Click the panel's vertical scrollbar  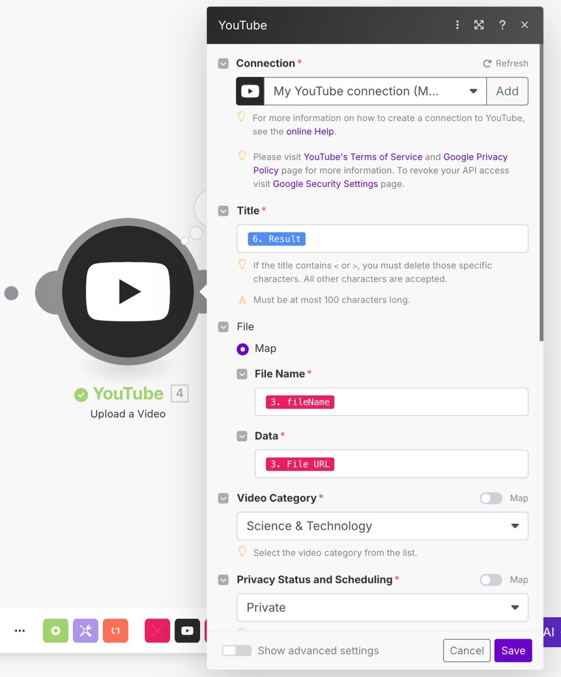tap(541, 192)
